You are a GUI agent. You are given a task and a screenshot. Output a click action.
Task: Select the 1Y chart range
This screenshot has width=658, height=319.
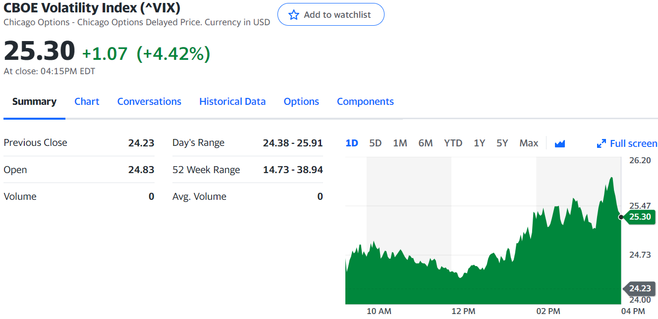point(479,143)
